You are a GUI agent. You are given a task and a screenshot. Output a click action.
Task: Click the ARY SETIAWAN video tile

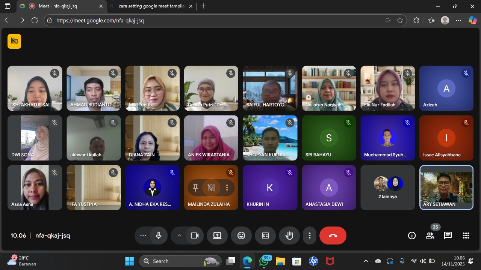pos(446,187)
